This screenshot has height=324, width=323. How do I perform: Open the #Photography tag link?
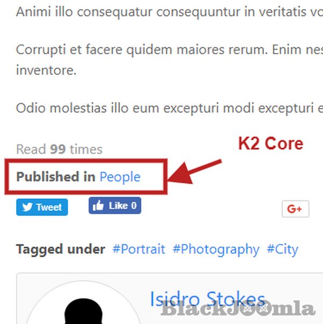coord(216,250)
